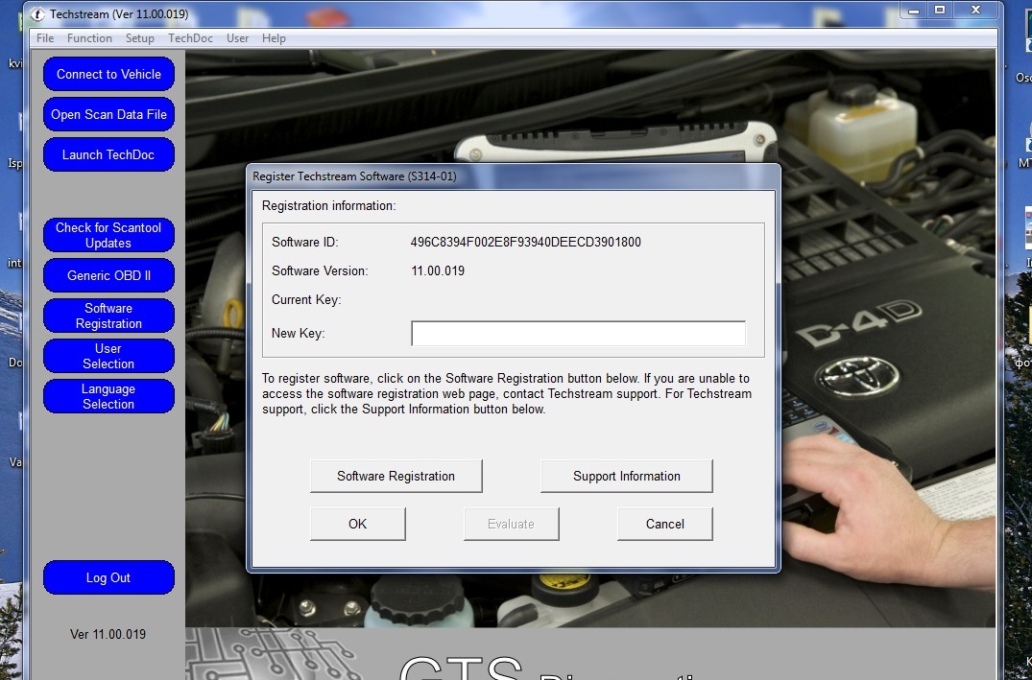Click the Registration information heading

click(329, 206)
